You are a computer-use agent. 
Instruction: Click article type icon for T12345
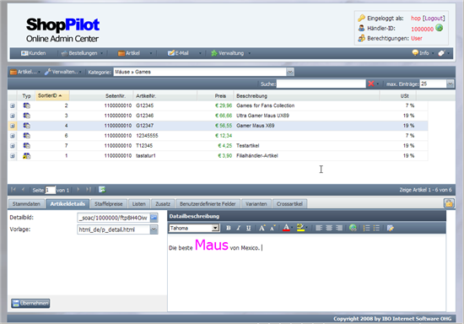pos(27,146)
